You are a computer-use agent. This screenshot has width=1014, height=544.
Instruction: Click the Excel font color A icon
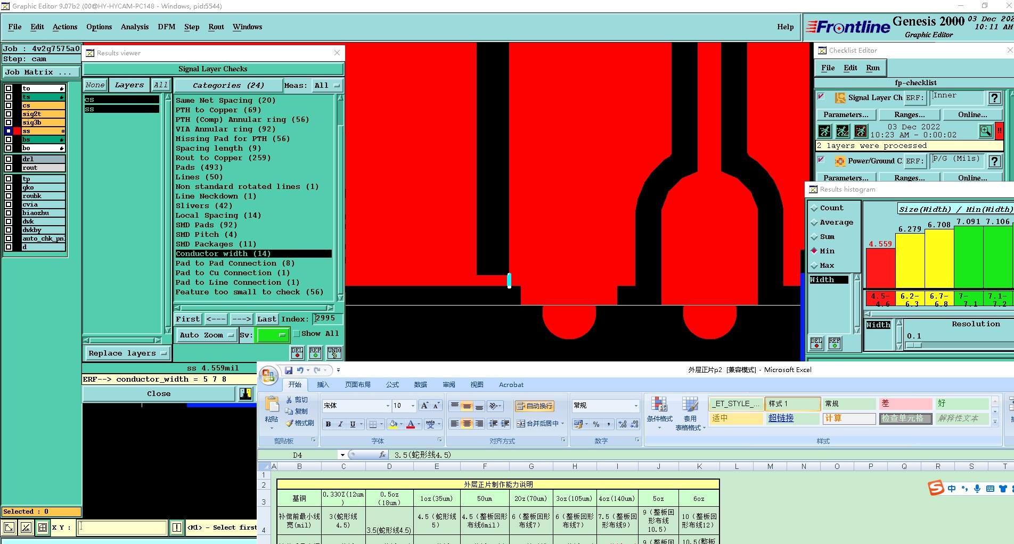point(411,424)
